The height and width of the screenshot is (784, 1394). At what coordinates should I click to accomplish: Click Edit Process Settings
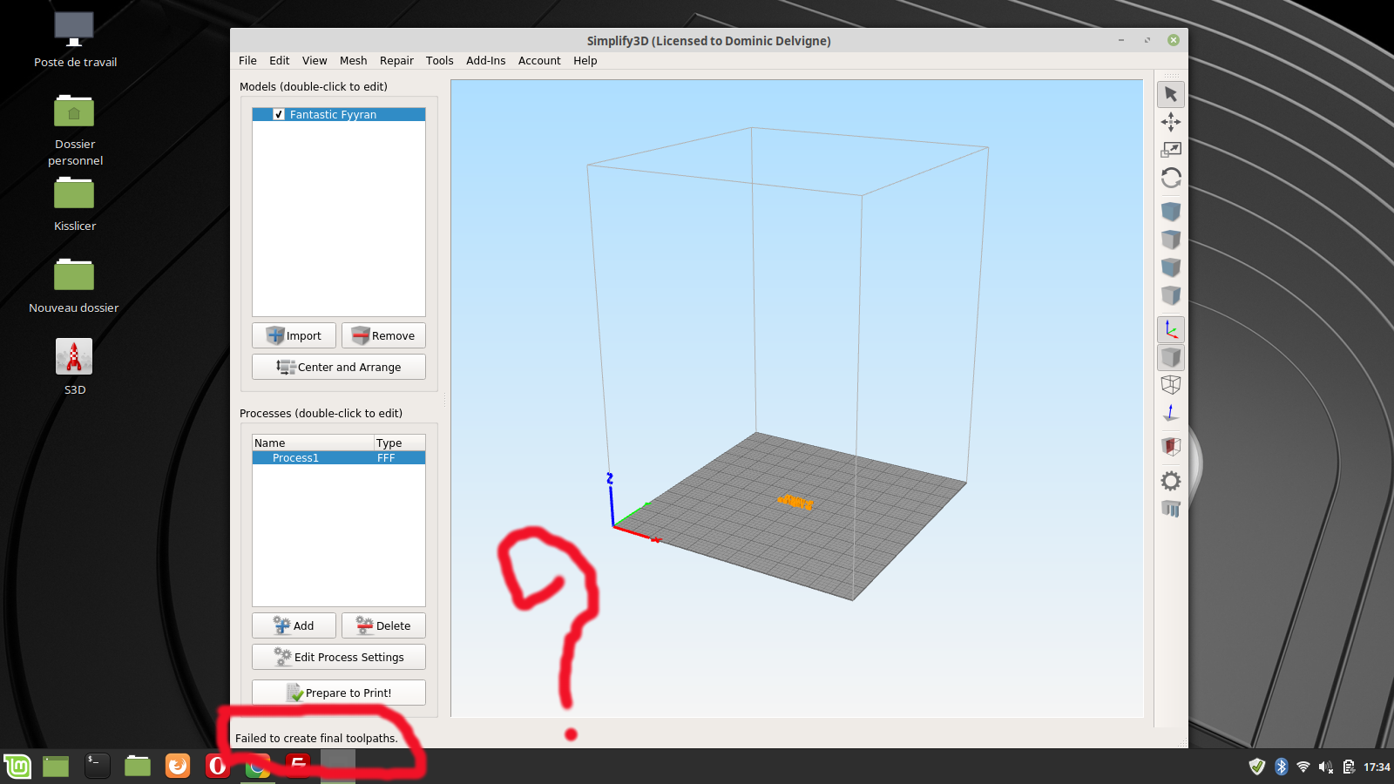coord(339,657)
